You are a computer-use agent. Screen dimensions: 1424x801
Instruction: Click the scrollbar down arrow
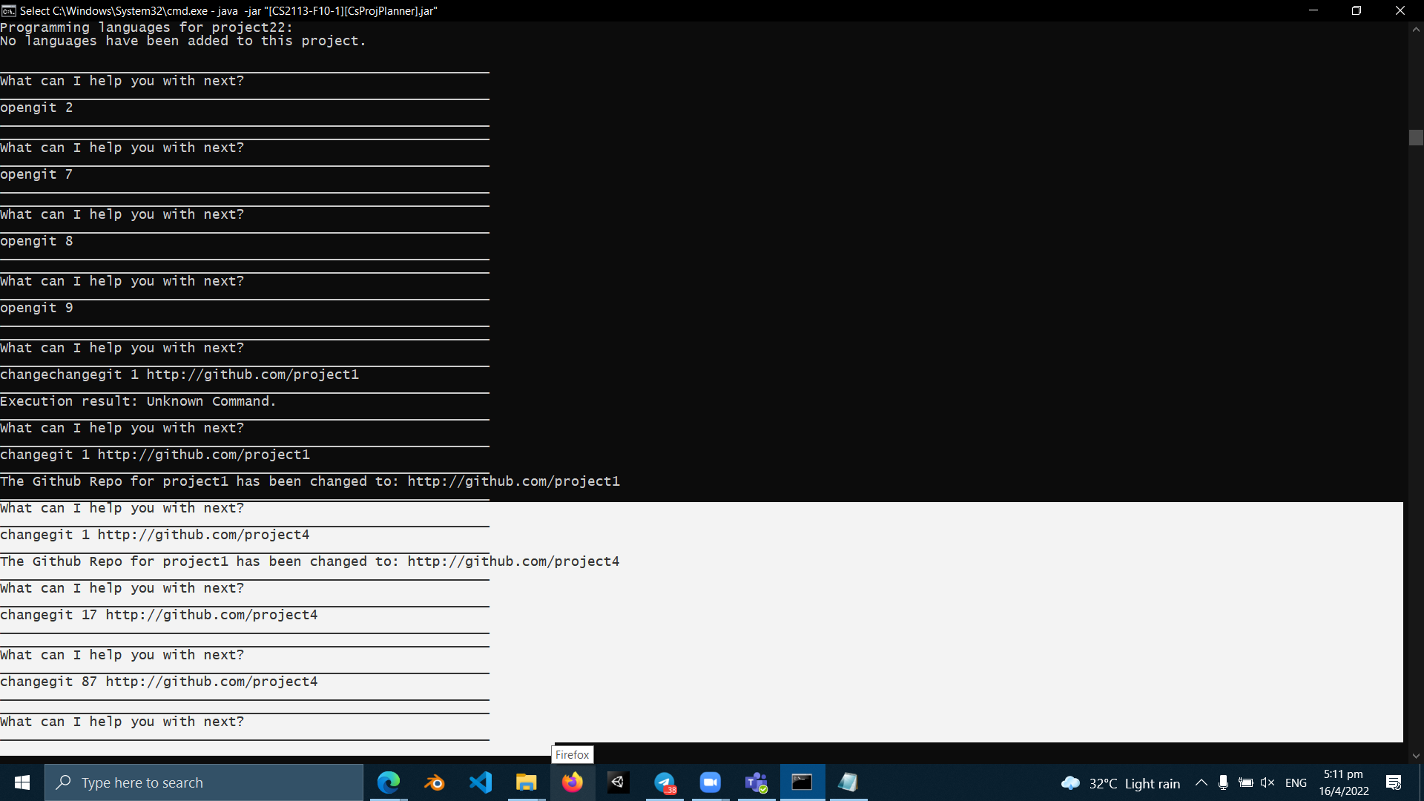click(1416, 756)
